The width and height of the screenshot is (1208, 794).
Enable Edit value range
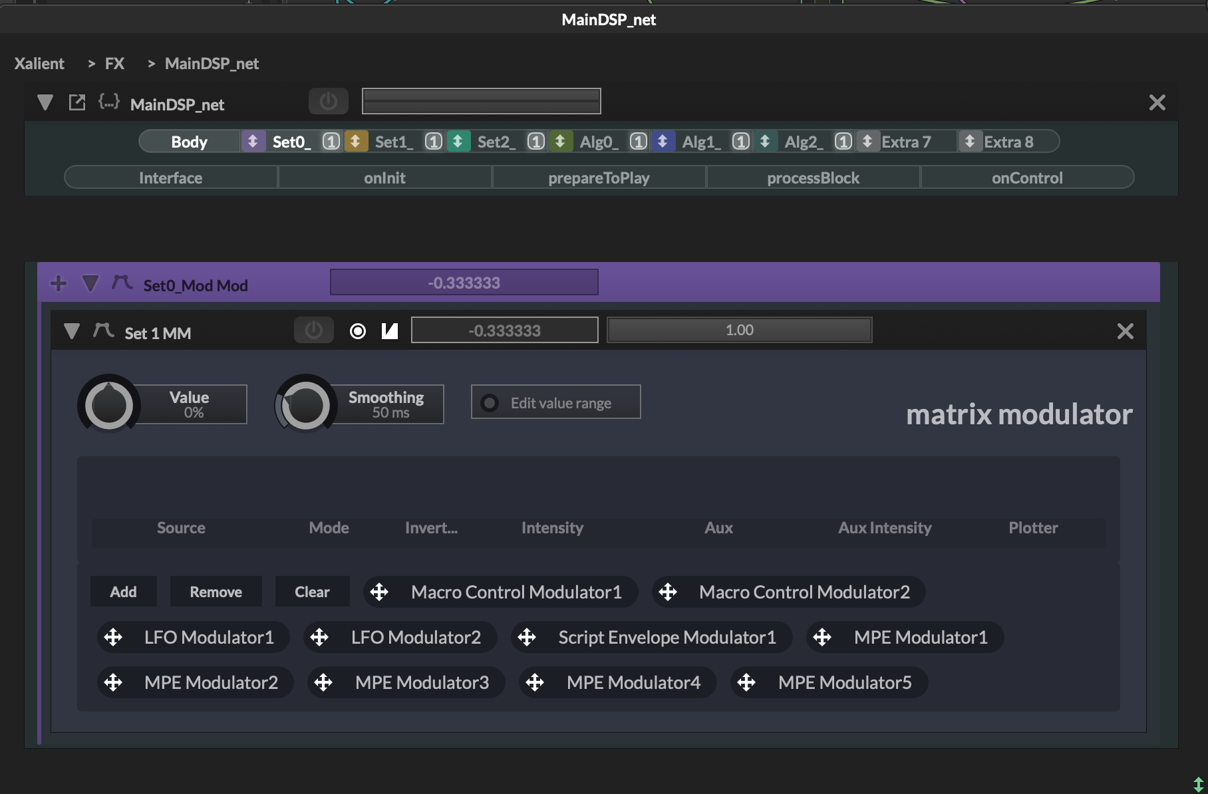pos(490,402)
